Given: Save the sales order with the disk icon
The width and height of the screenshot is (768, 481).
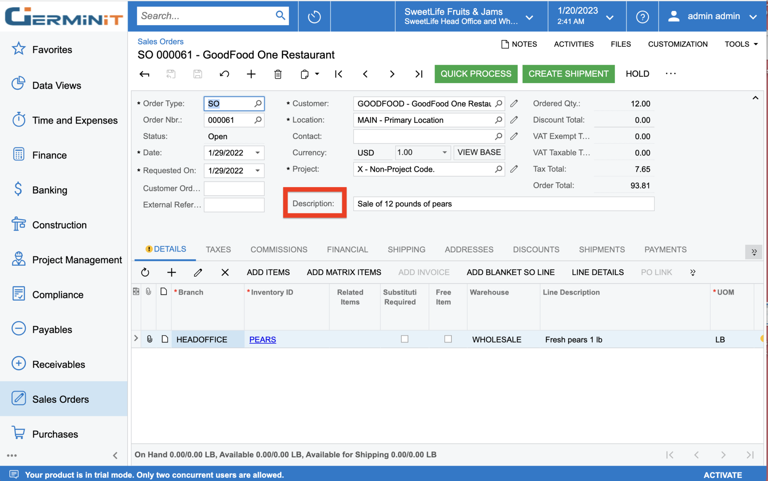Looking at the screenshot, I should (198, 74).
